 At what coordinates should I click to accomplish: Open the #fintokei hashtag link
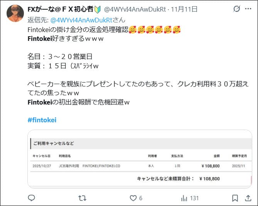pos(42,120)
